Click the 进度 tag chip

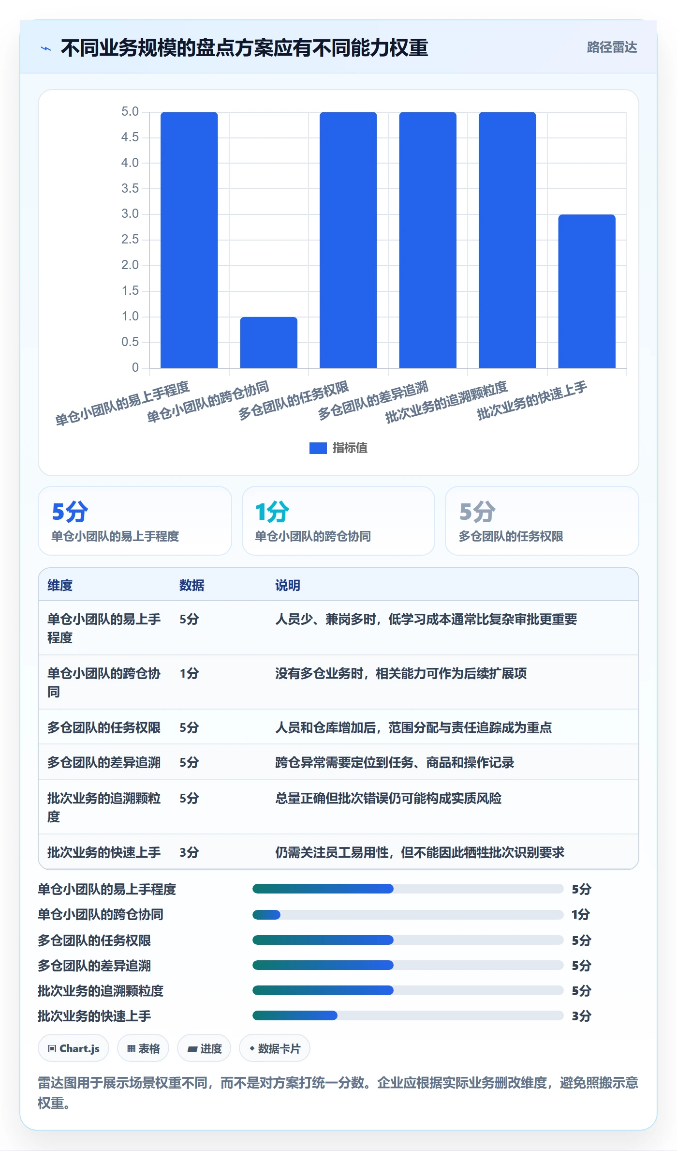[204, 1048]
